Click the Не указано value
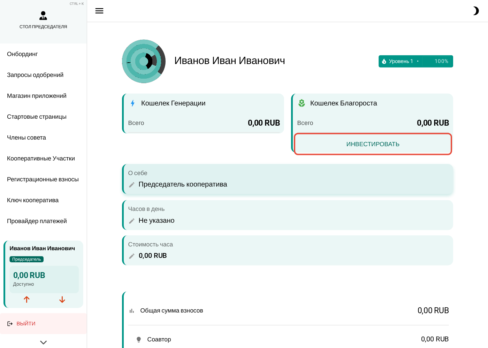488x348 pixels. coord(157,220)
